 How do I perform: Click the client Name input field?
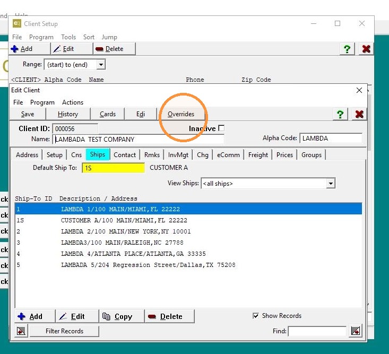click(139, 139)
